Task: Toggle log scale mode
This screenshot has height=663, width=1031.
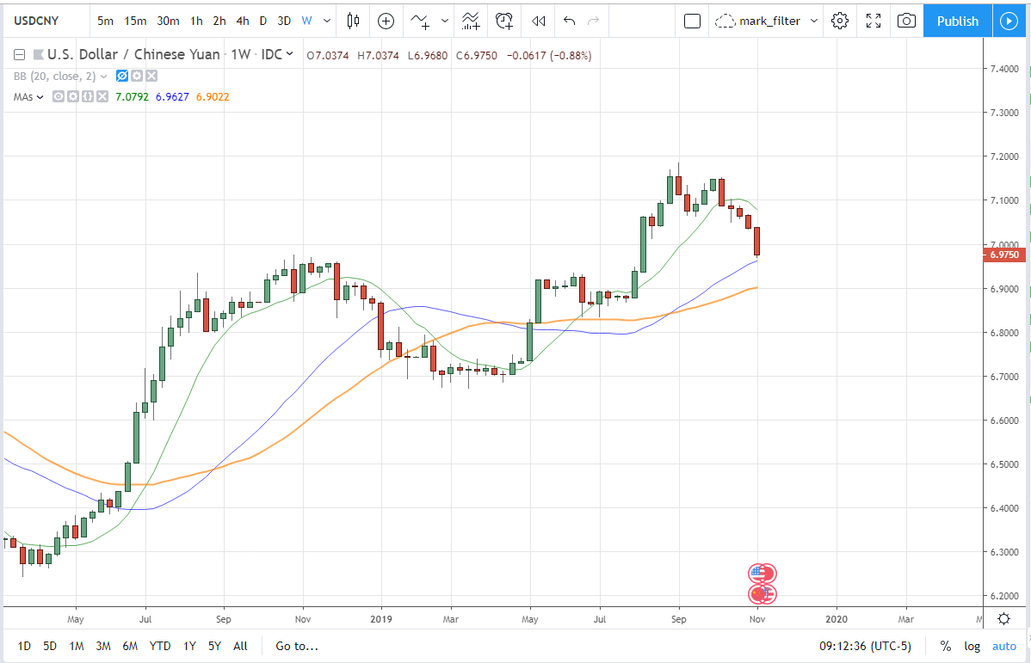Action: pos(972,646)
